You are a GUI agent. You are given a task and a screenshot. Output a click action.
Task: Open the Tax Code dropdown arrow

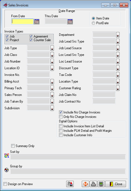tap(118, 75)
